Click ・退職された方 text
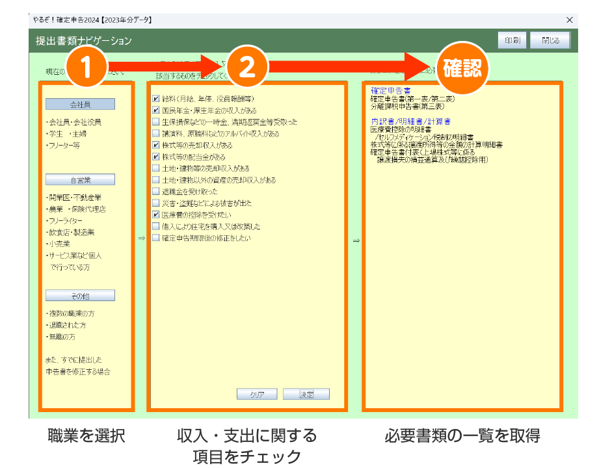Viewport: 597px width, 468px height. click(x=66, y=325)
